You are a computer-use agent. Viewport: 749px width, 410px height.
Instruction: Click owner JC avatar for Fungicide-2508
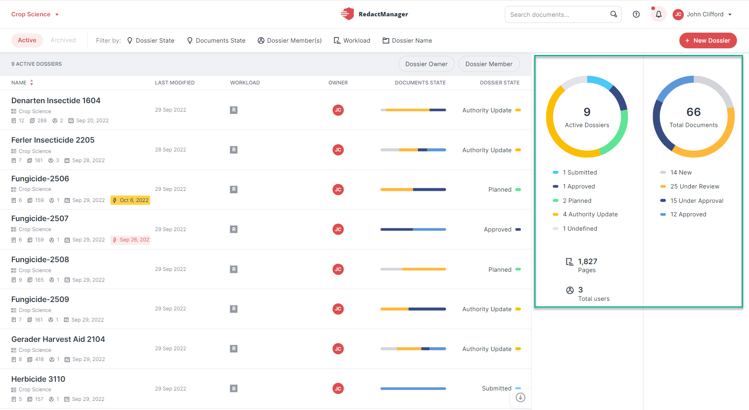coord(338,269)
